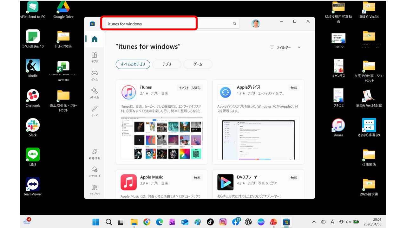Open ダウンロード in the sidebar
The height and width of the screenshot is (228, 406).
pyautogui.click(x=94, y=172)
